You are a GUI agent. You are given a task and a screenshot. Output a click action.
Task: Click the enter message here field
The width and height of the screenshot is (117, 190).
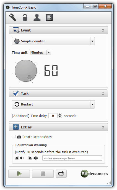tap(72, 158)
